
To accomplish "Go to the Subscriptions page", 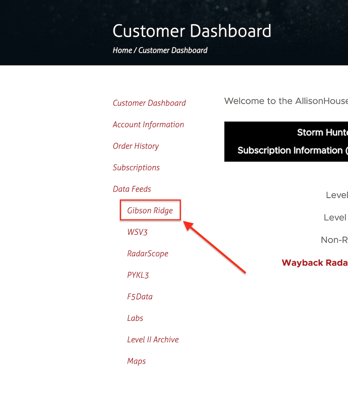I will point(136,168).
